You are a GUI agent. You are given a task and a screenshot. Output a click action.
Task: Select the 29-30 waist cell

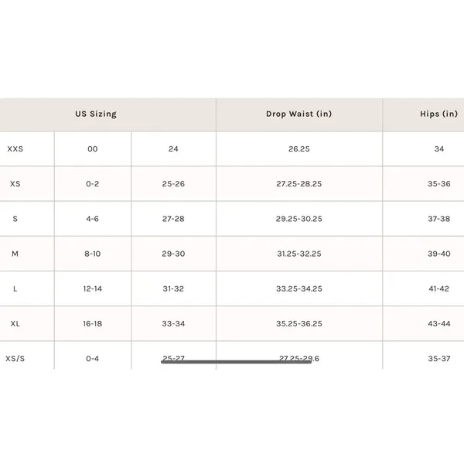pyautogui.click(x=173, y=254)
